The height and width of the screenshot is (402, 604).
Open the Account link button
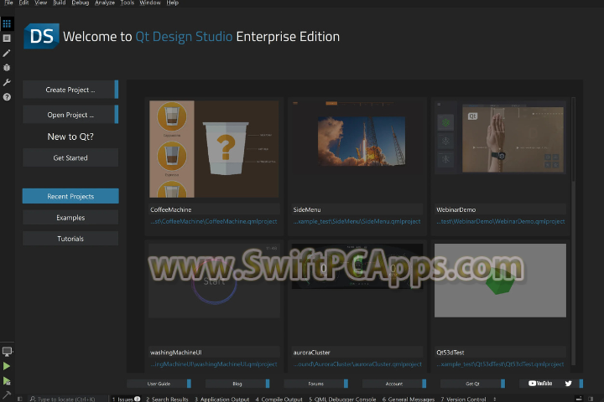(394, 384)
